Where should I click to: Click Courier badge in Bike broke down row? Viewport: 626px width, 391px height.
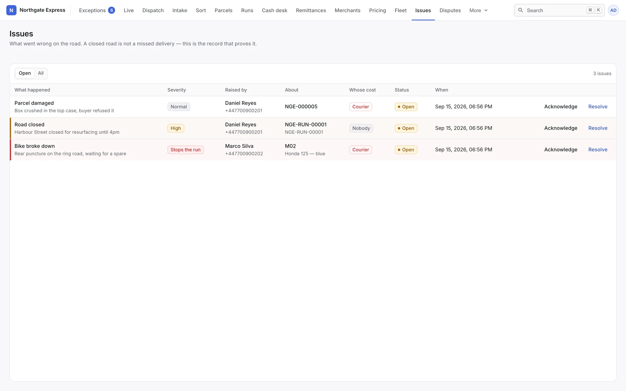click(x=361, y=150)
